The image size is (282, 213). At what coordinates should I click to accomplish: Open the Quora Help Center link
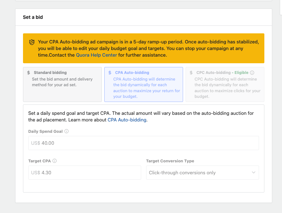pyautogui.click(x=96, y=55)
